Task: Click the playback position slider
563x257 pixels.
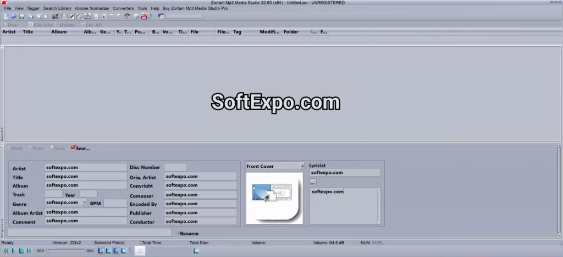Action: [x=66, y=251]
